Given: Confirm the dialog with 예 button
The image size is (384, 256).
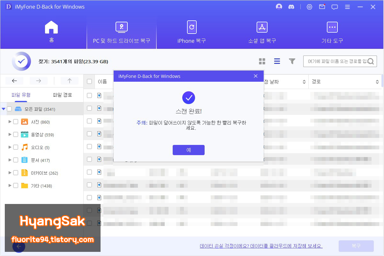Looking at the screenshot, I should pos(189,150).
